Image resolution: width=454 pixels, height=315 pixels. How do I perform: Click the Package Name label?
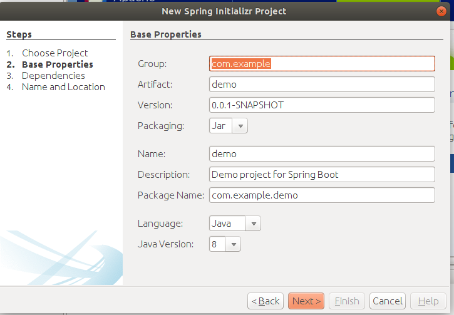pyautogui.click(x=171, y=195)
